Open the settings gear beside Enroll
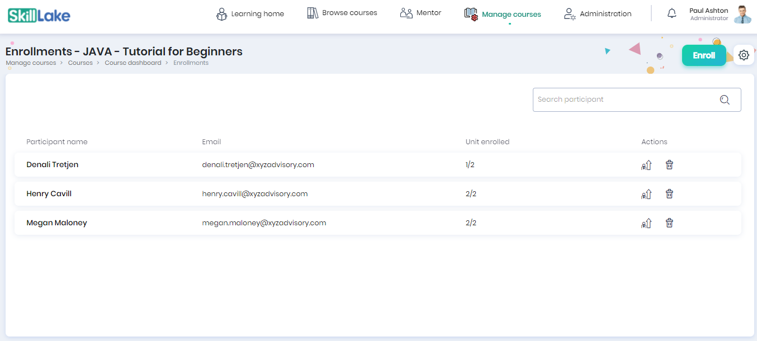This screenshot has width=757, height=341. click(x=744, y=55)
